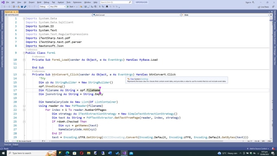Open Opera browser from the taskbar

(x=81, y=153)
